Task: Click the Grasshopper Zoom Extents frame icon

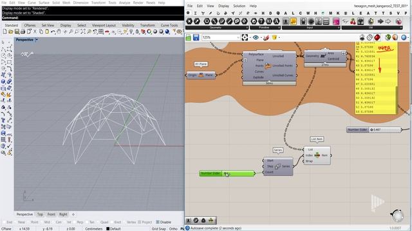Action: point(245,37)
